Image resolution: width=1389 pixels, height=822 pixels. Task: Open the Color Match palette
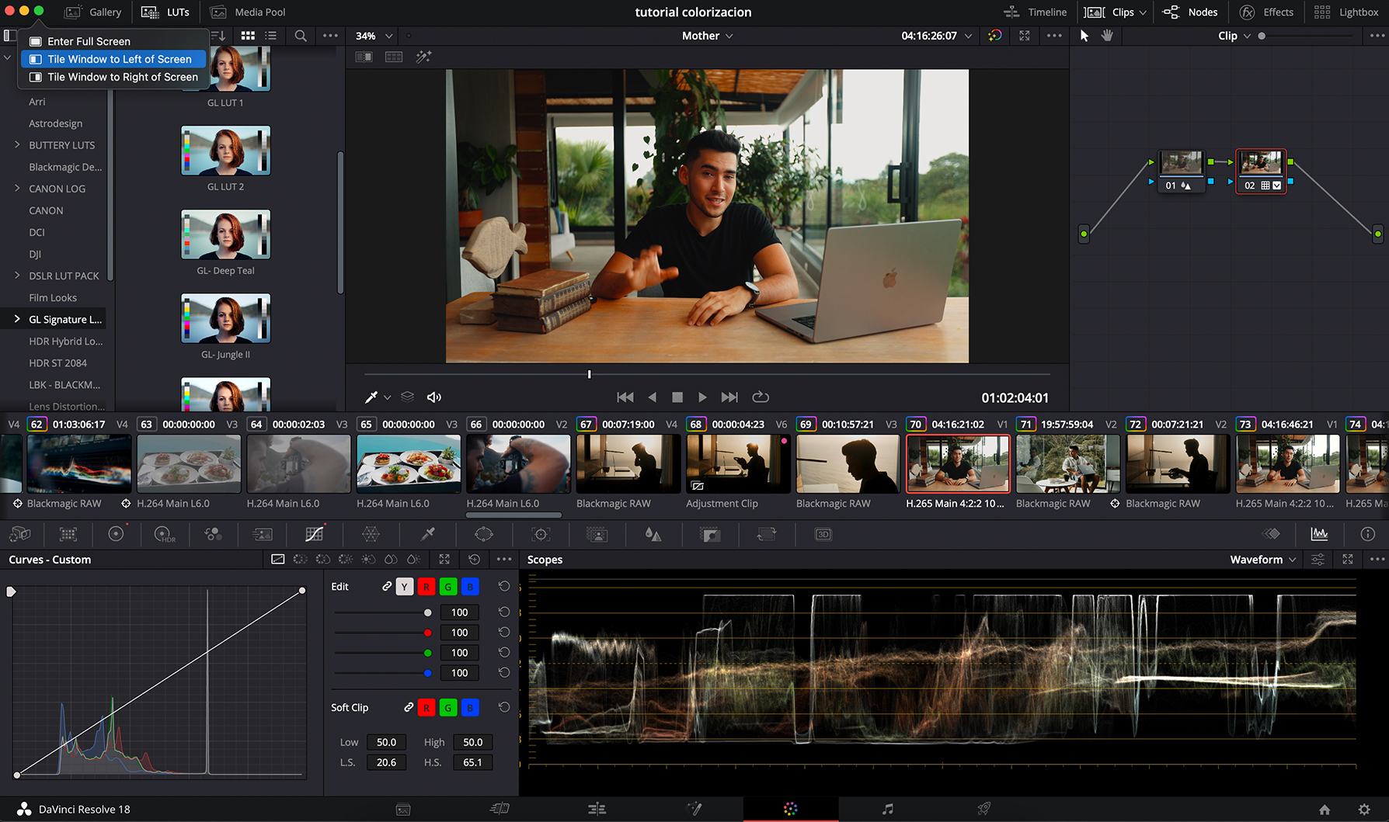(x=68, y=534)
